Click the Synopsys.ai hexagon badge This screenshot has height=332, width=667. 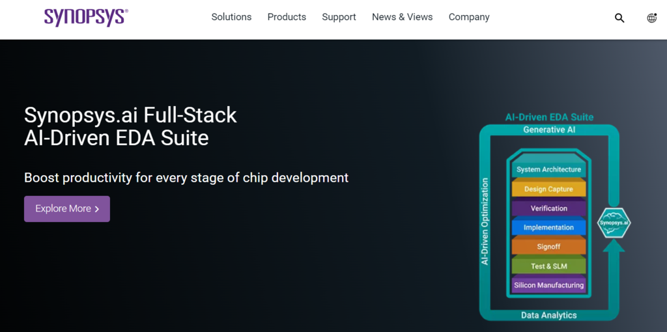(x=614, y=223)
